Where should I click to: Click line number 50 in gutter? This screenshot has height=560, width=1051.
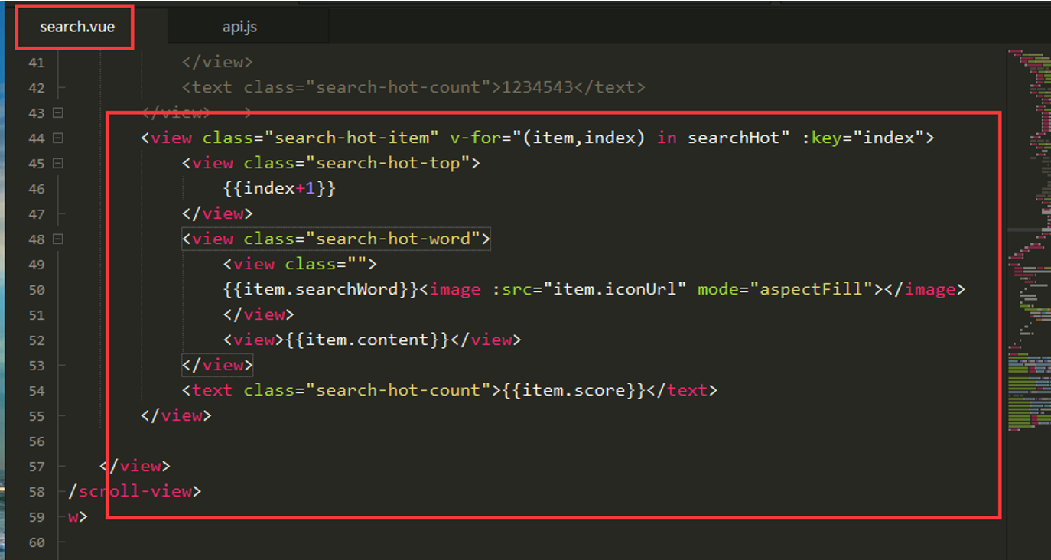(36, 289)
